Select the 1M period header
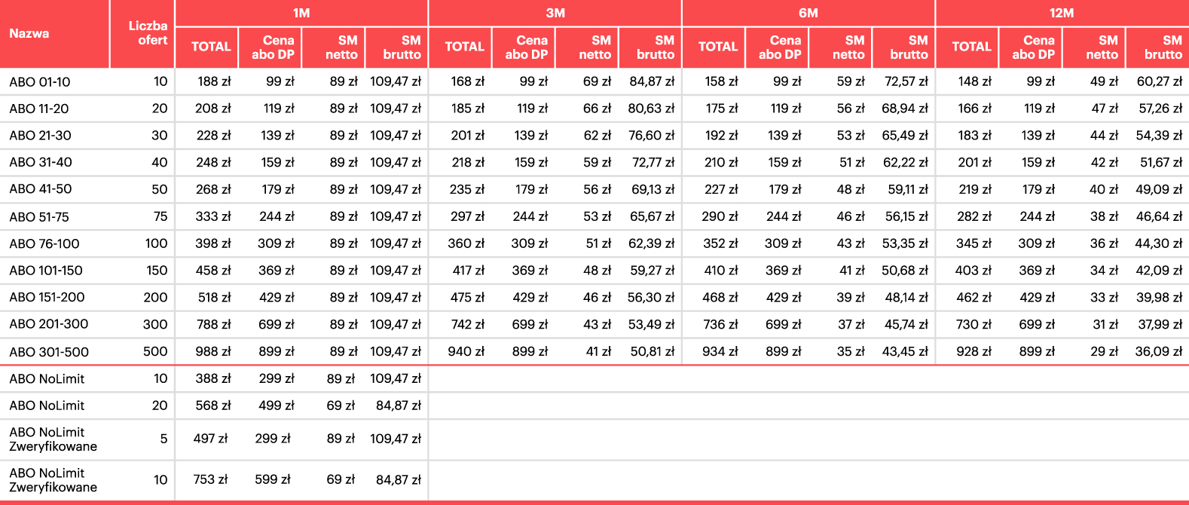Image resolution: width=1189 pixels, height=505 pixels. pyautogui.click(x=301, y=13)
